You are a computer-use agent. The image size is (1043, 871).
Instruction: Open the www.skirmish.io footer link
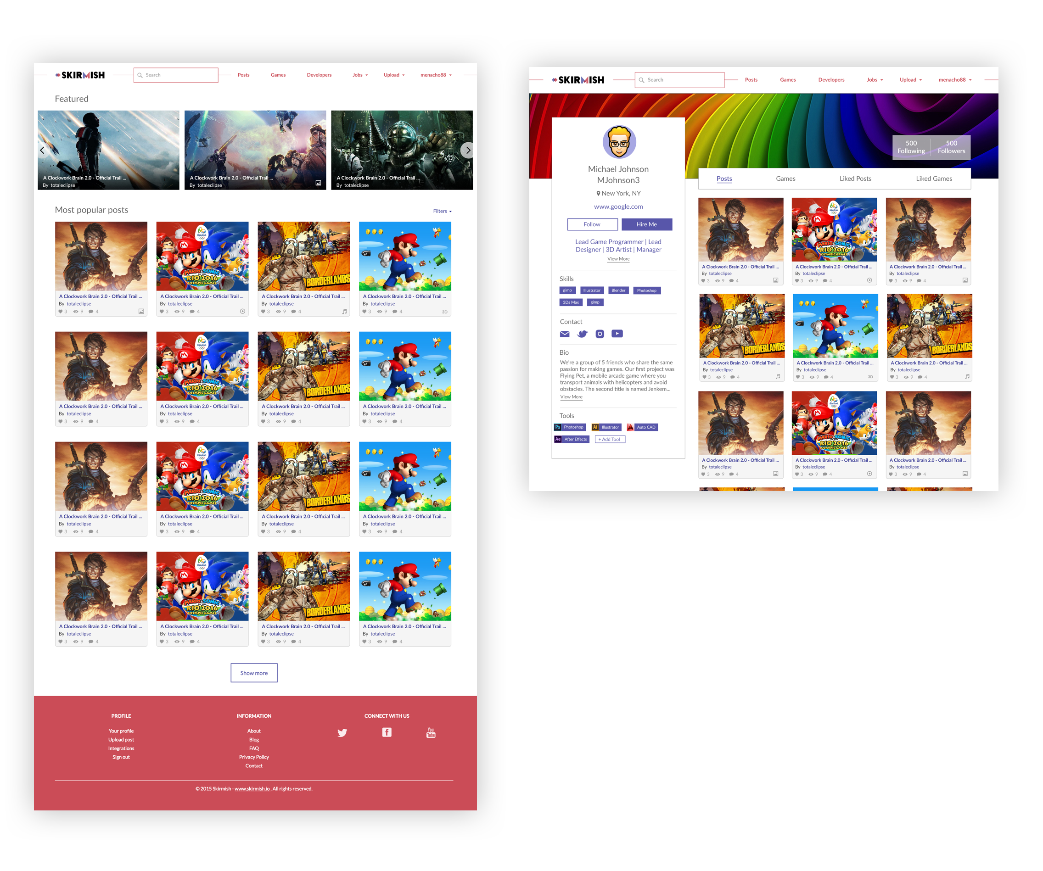coord(252,788)
